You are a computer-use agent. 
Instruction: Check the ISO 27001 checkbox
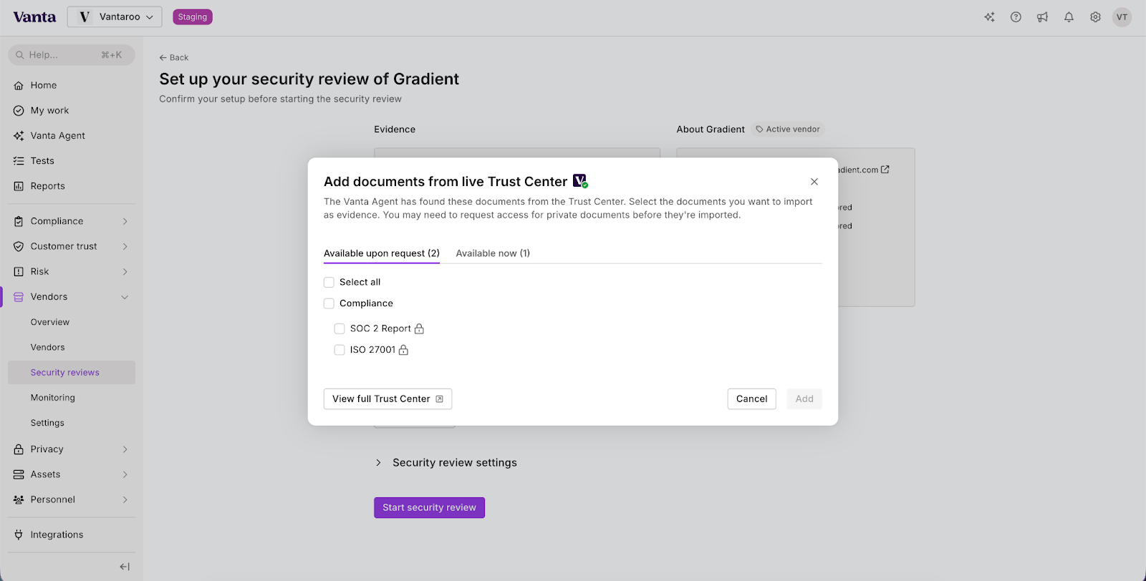click(340, 350)
